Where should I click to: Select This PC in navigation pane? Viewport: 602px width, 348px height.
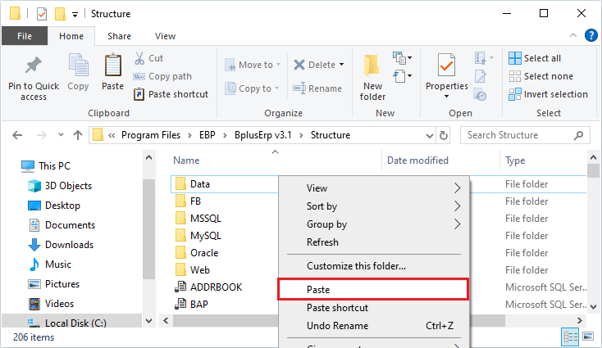54,166
